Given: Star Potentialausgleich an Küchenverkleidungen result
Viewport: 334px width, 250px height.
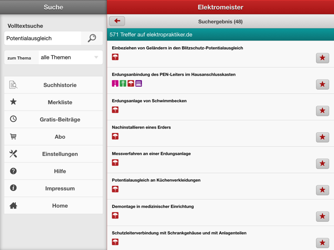Looking at the screenshot, I should [323, 190].
